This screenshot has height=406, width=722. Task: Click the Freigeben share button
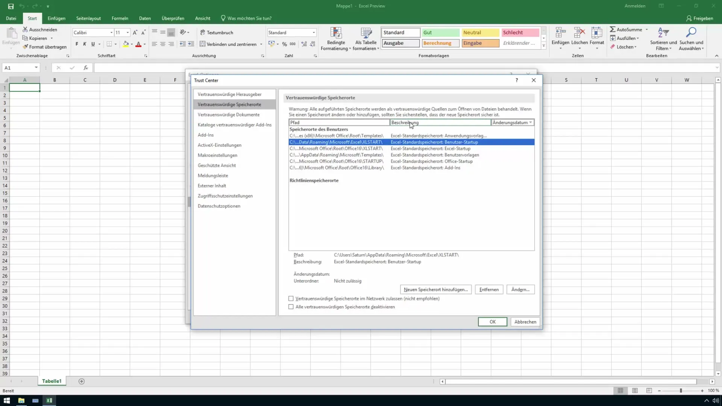point(699,18)
